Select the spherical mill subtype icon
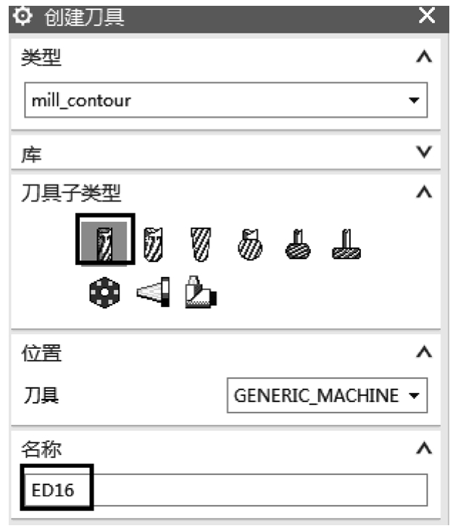 [x=250, y=244]
